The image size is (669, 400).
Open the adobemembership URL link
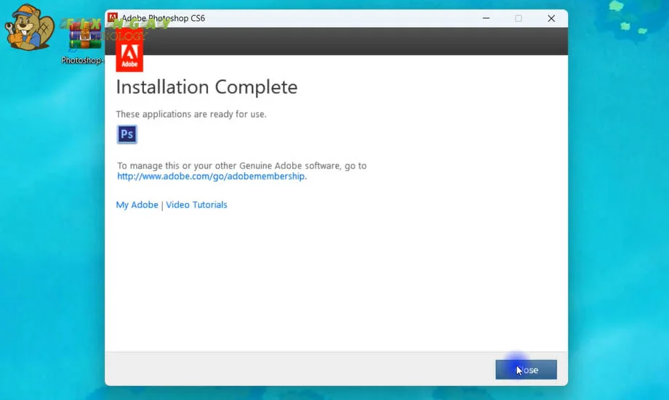(212, 176)
